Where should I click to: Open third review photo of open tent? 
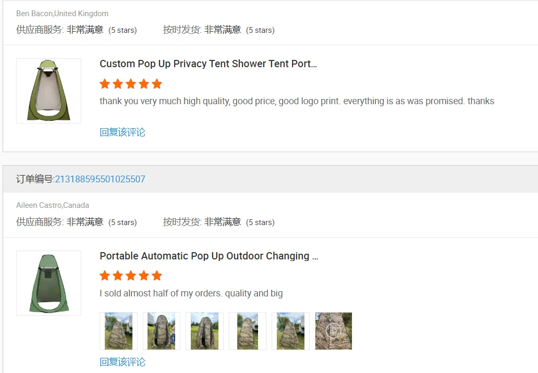tap(204, 331)
